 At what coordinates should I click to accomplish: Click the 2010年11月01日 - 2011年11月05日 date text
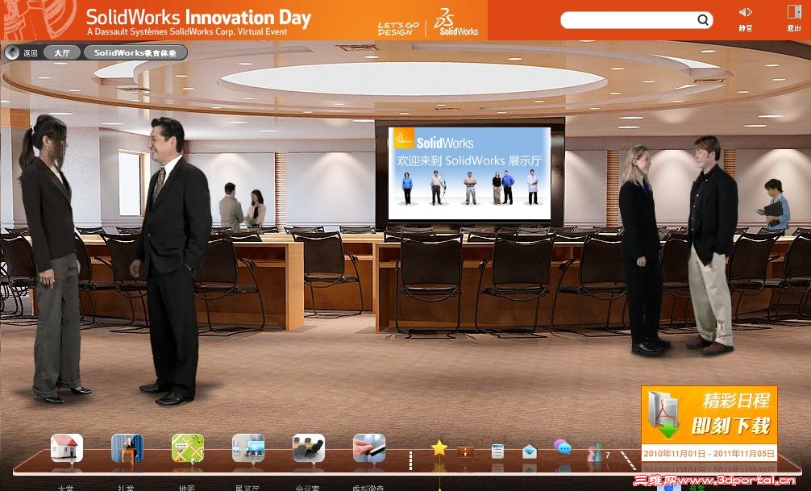pyautogui.click(x=709, y=454)
